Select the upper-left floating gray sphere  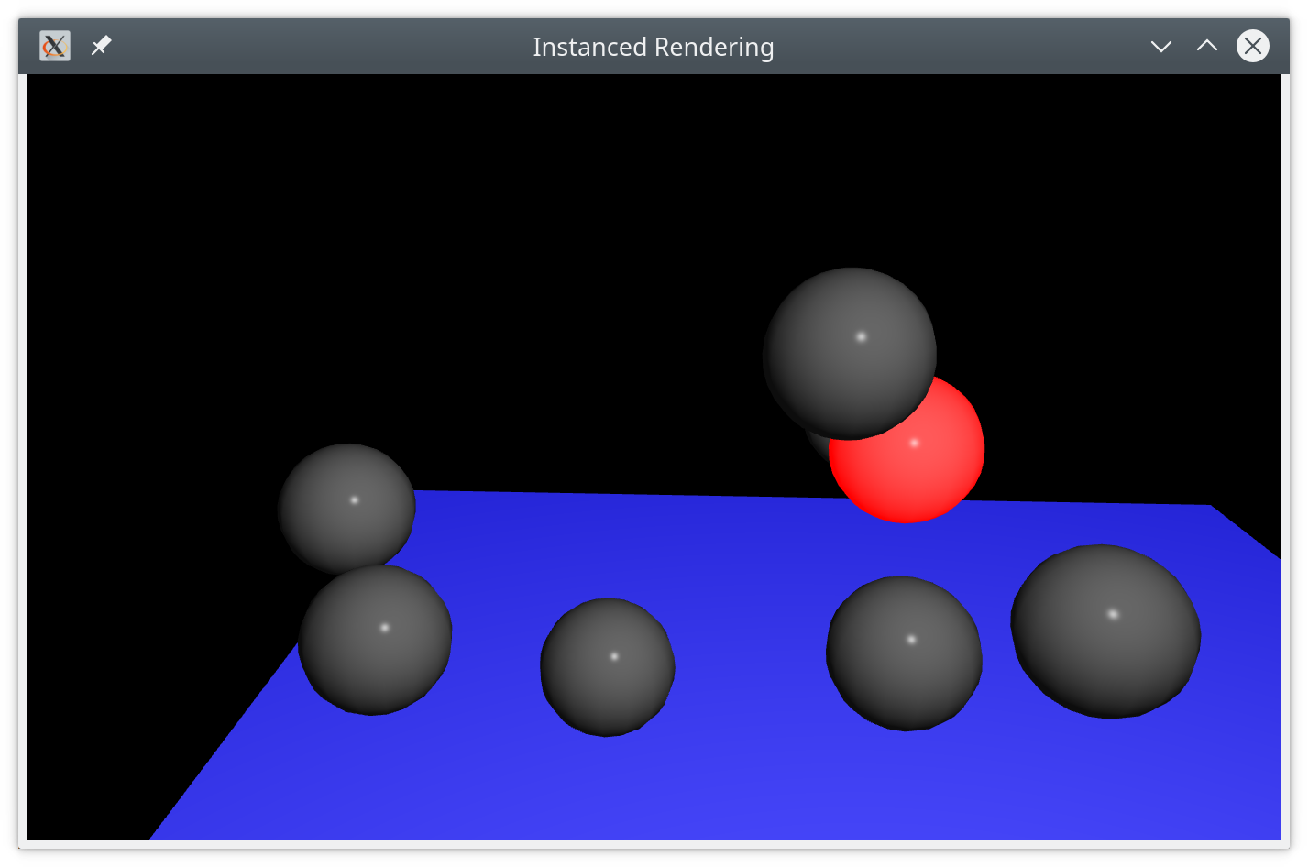pyautogui.click(x=346, y=509)
